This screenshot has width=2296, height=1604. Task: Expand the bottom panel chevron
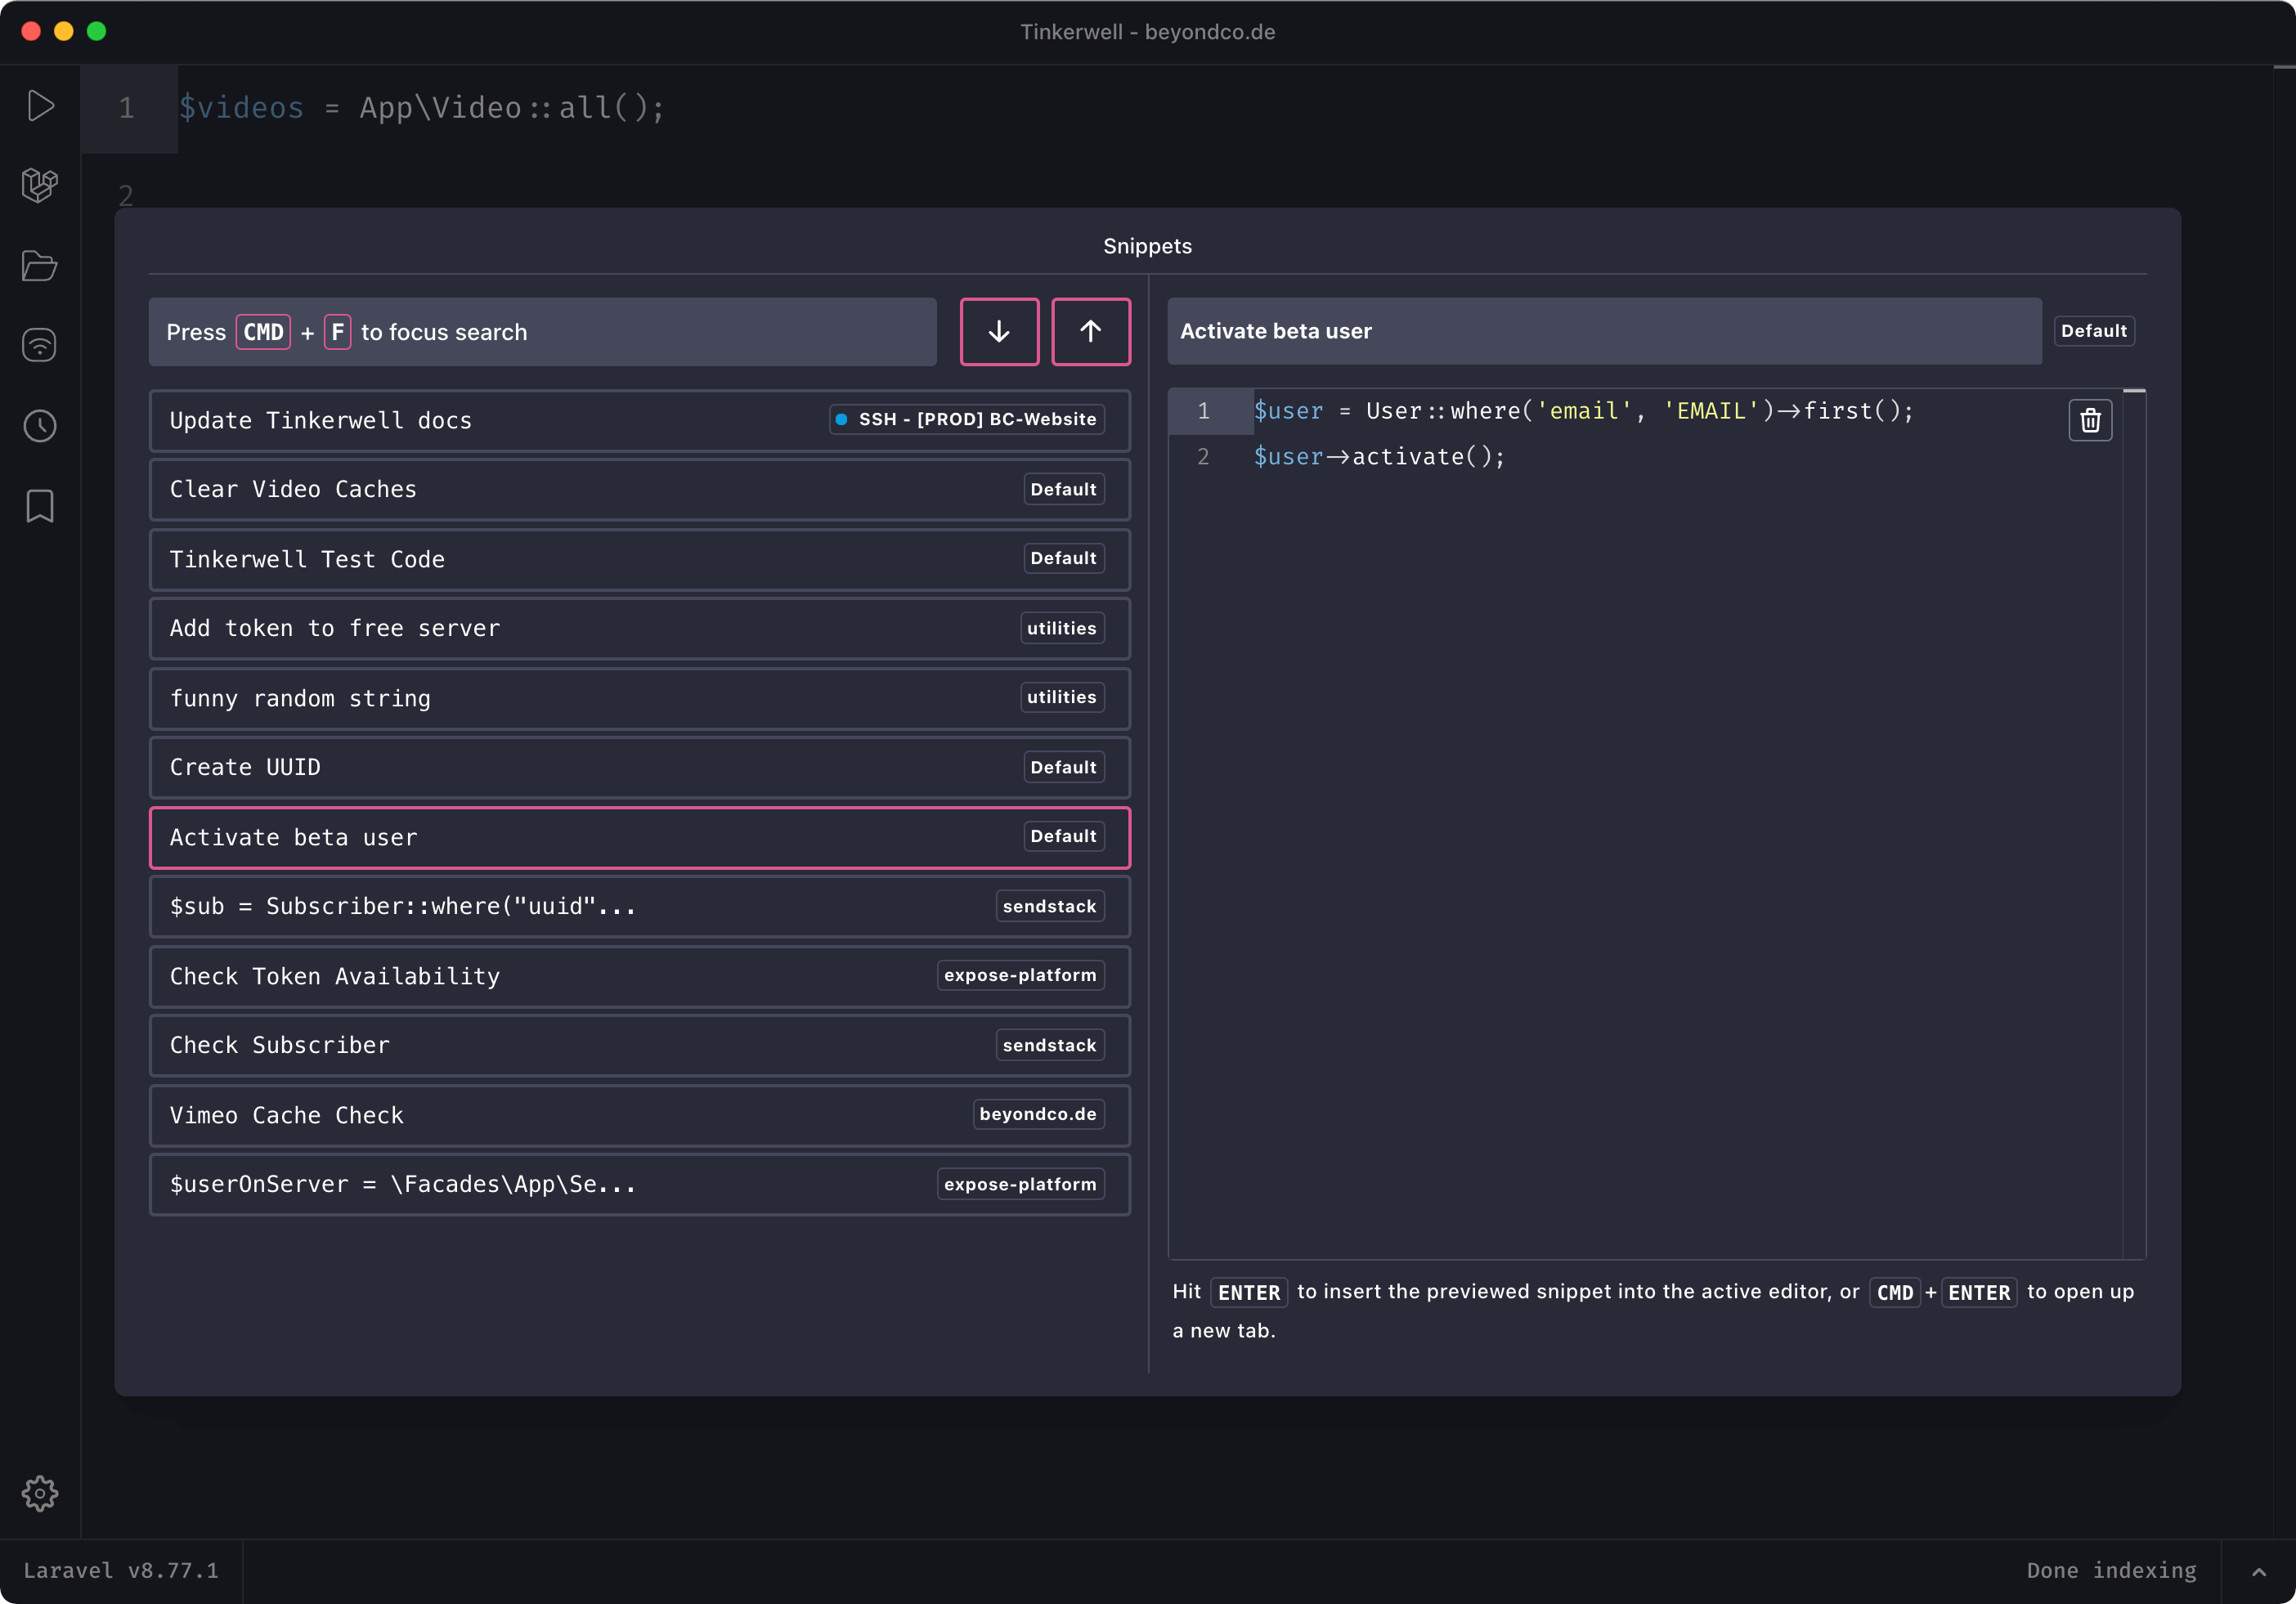(2258, 1571)
